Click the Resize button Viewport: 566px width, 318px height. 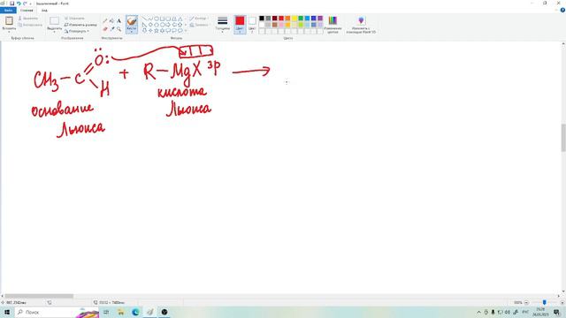[x=80, y=25]
